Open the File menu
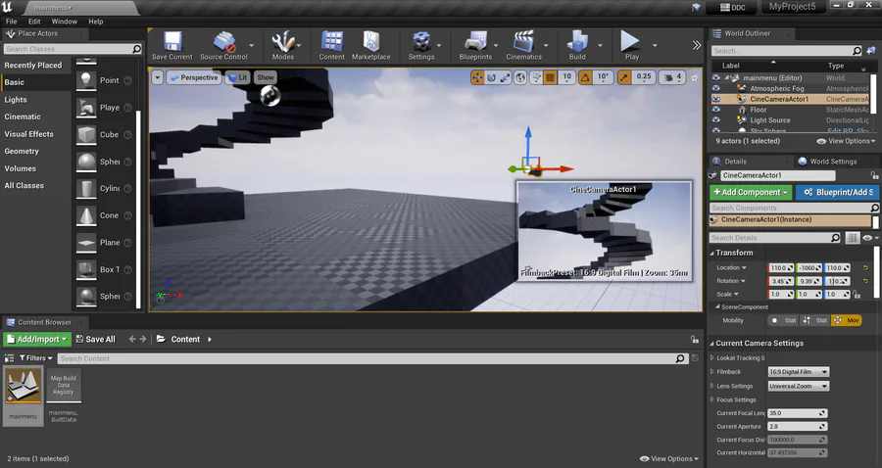882x468 pixels. pos(11,22)
